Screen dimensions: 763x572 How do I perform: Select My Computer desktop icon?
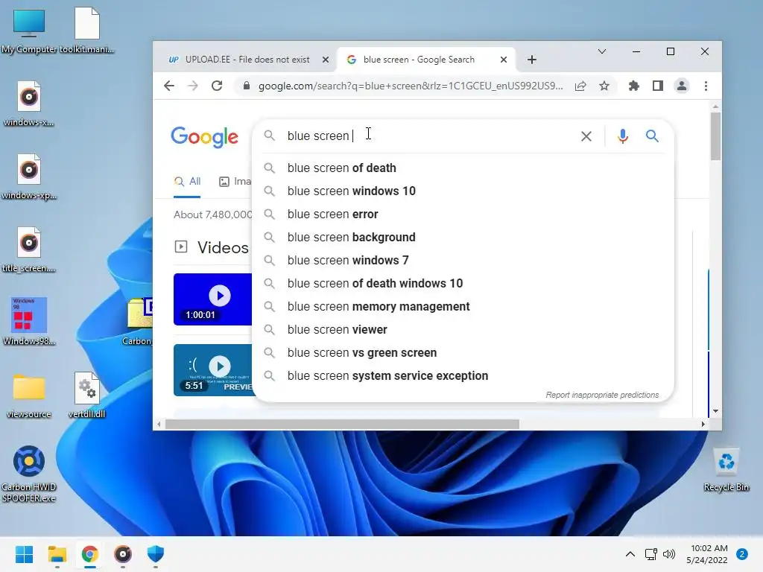(x=29, y=31)
